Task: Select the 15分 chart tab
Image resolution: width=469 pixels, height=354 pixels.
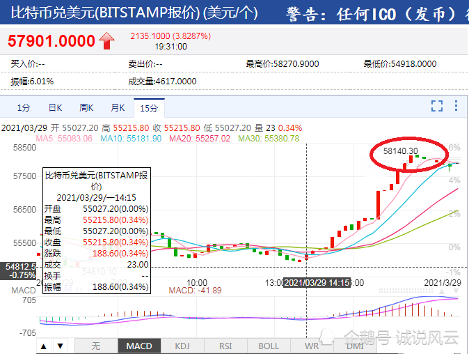Action: [149, 108]
